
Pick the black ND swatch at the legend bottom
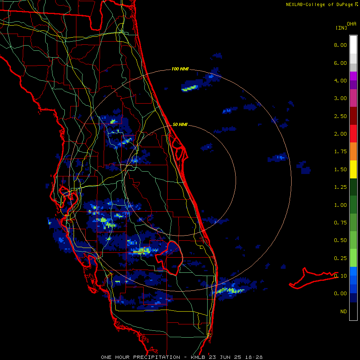point(353,311)
